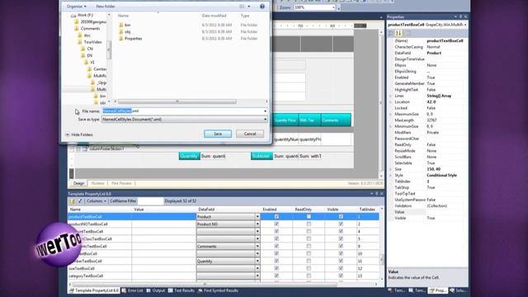The width and height of the screenshot is (528, 297).
Task: Toggle ReadOnly checkbox for categoryTextBoxCell row
Action: click(x=309, y=276)
